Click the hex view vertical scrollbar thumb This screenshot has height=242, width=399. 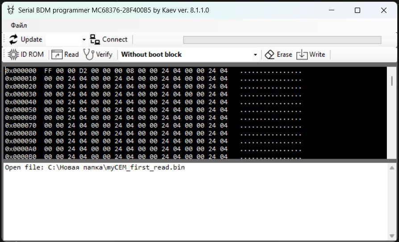point(391,81)
